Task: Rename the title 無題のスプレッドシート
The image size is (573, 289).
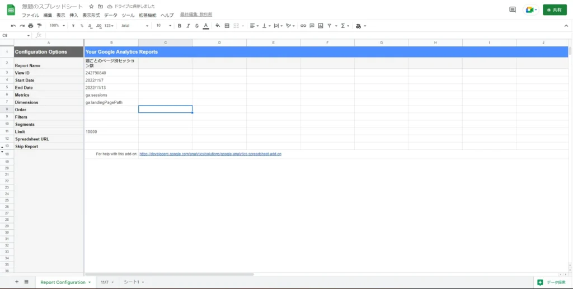Action: point(52,7)
